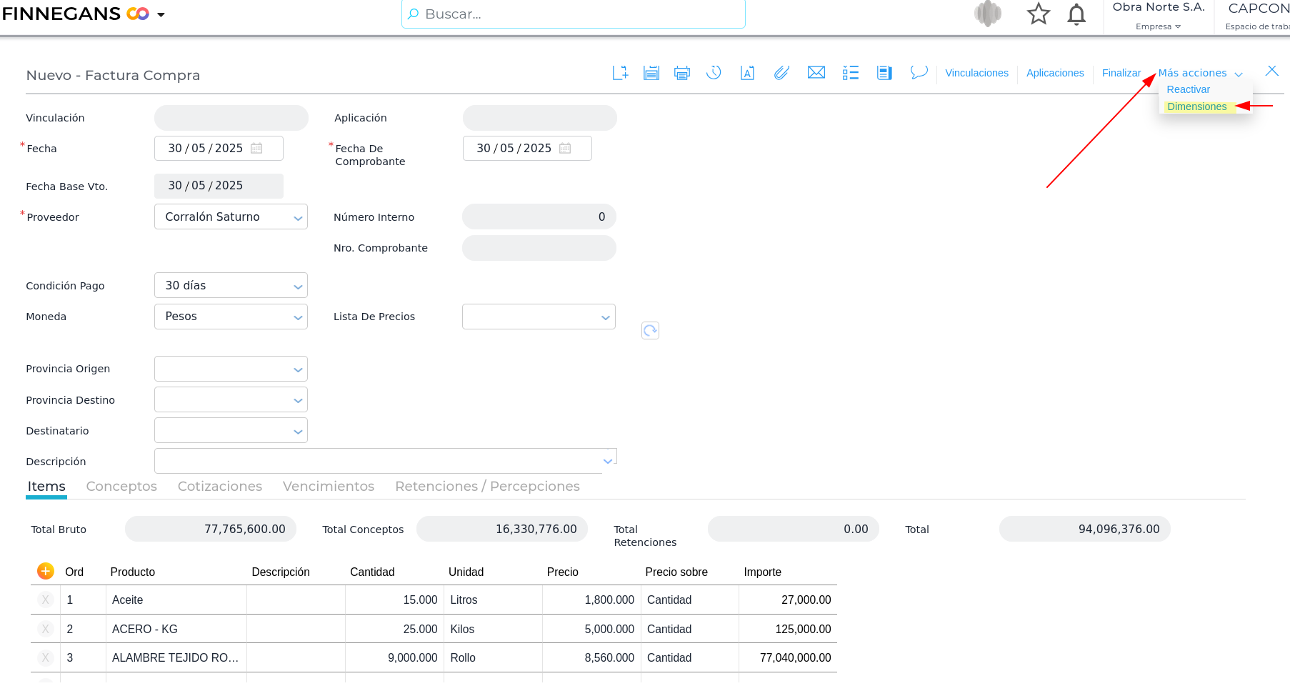This screenshot has width=1290, height=686.
Task: Click the notifications bell icon
Action: (1076, 14)
